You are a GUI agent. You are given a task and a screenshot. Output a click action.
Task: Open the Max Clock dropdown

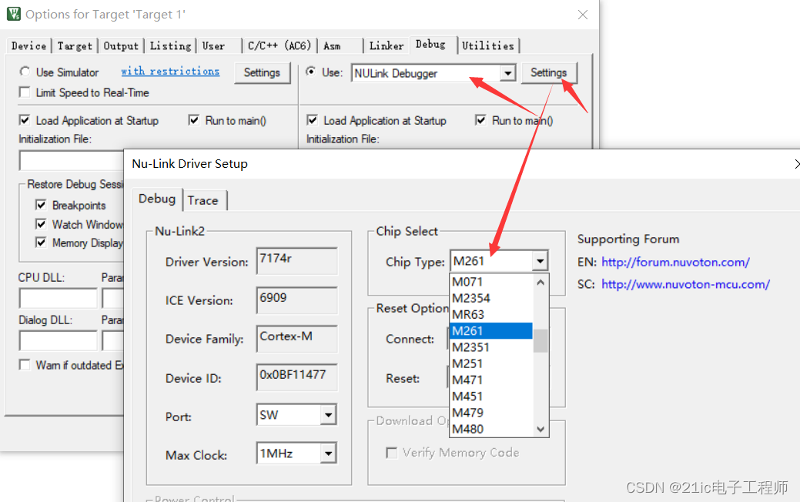tap(330, 454)
